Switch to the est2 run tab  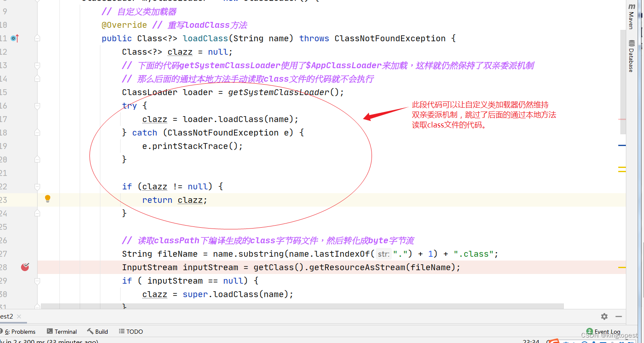pos(6,316)
